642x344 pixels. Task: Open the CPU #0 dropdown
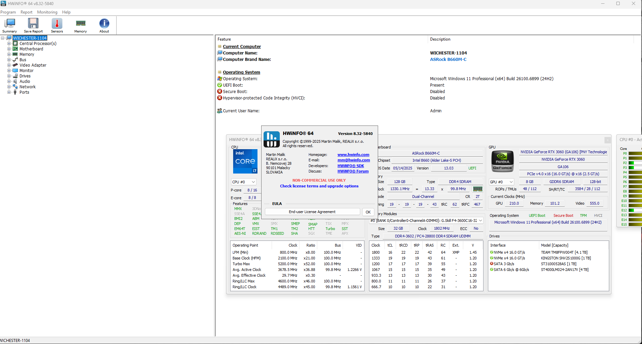click(x=243, y=182)
